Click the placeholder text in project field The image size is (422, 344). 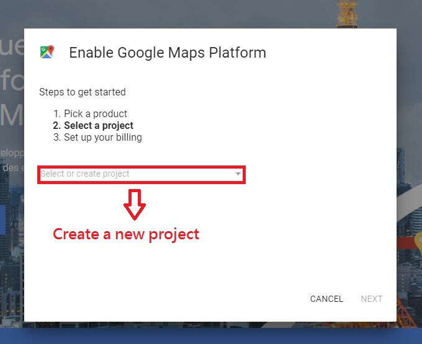[x=85, y=174]
